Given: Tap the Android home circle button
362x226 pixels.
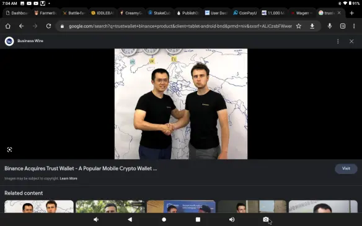Looking at the screenshot, I should tap(164, 220).
